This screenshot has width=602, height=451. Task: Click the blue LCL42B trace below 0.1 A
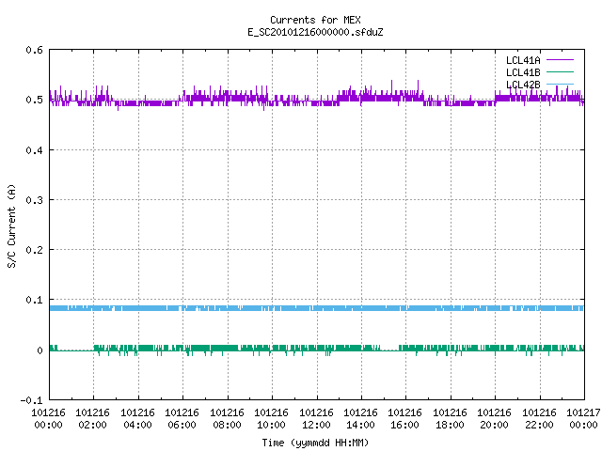(317, 308)
